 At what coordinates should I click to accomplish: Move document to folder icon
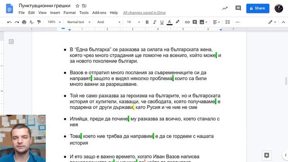84,6
